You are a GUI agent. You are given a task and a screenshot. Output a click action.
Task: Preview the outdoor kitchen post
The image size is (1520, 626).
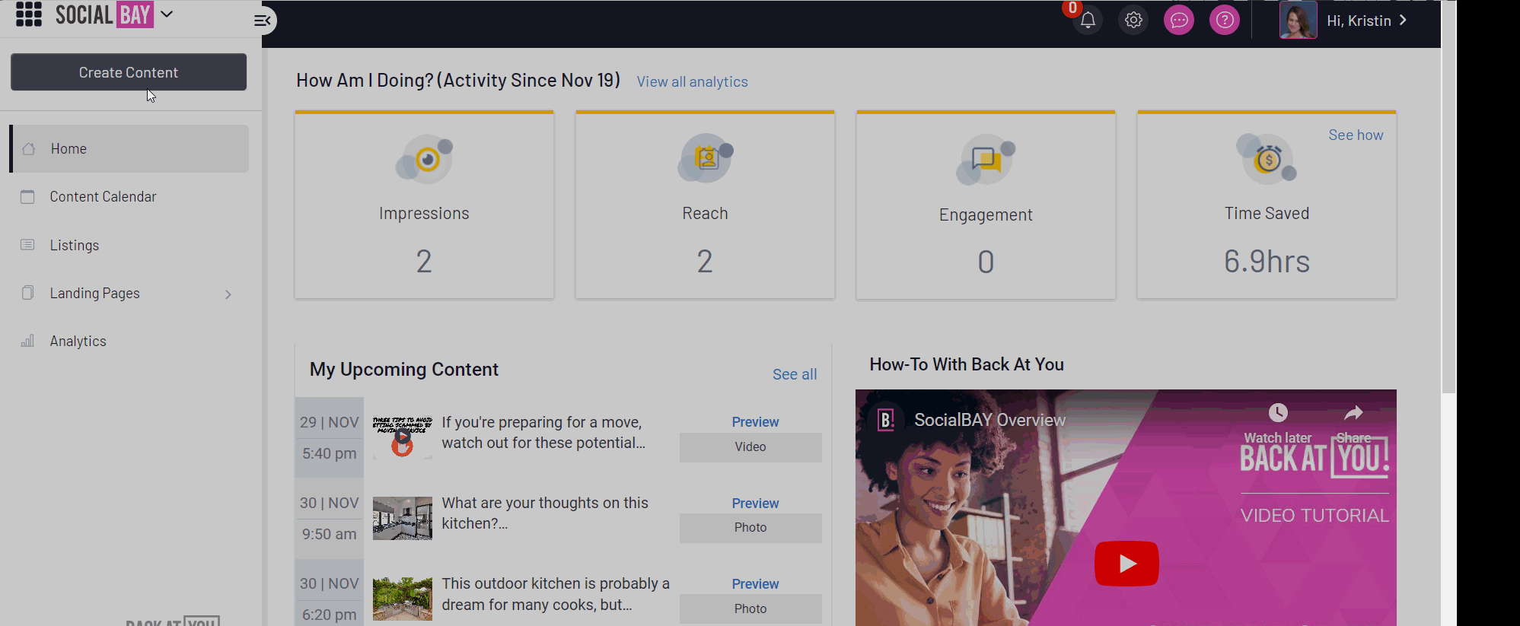click(755, 584)
